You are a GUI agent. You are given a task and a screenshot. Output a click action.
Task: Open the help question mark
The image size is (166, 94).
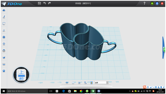click(x=144, y=3)
